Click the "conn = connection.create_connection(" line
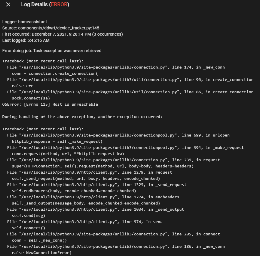The height and width of the screenshot is (256, 260). 54,73
